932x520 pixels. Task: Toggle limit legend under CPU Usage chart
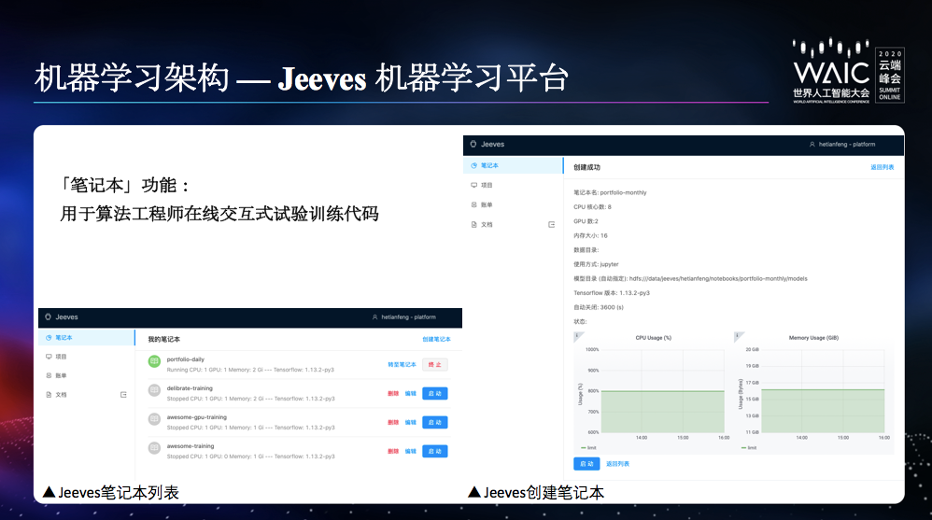pyautogui.click(x=588, y=447)
